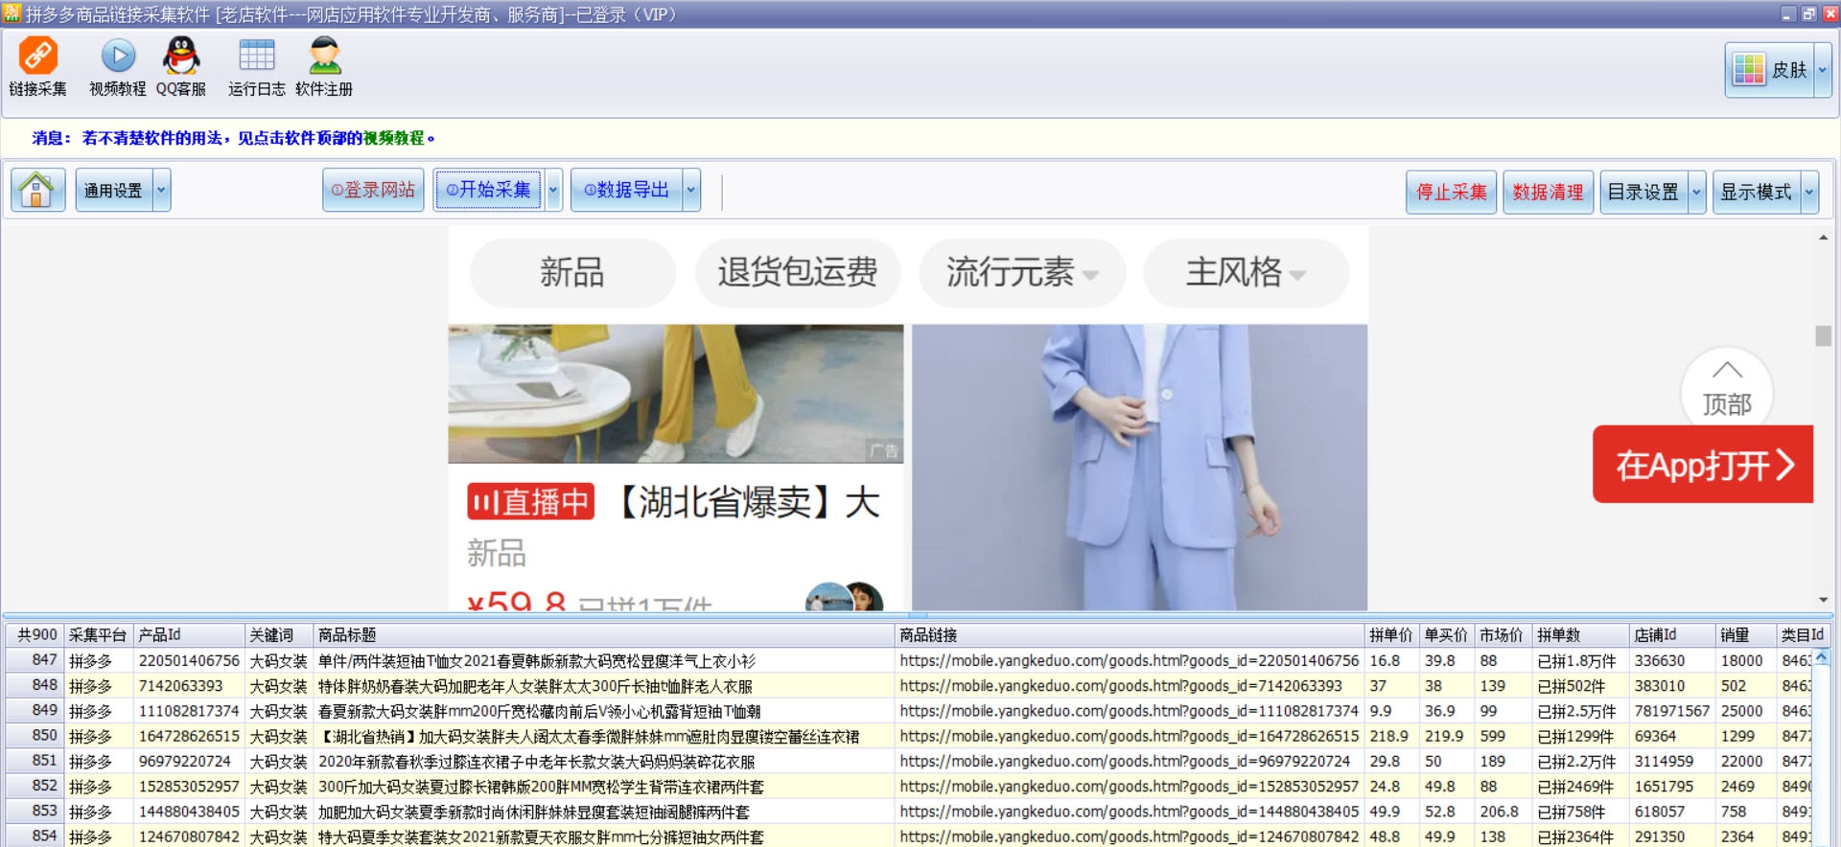This screenshot has width=1841, height=847.
Task: Open QQ客服 penguin support icon
Action: [181, 57]
